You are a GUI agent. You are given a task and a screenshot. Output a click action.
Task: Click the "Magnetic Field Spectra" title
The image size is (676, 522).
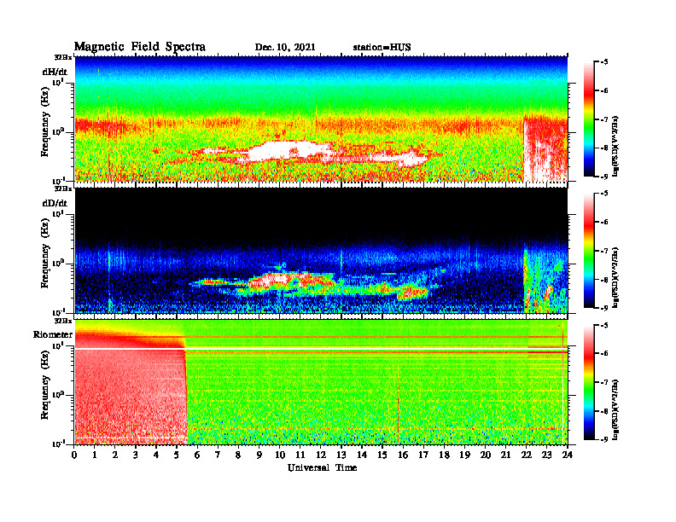pos(140,47)
